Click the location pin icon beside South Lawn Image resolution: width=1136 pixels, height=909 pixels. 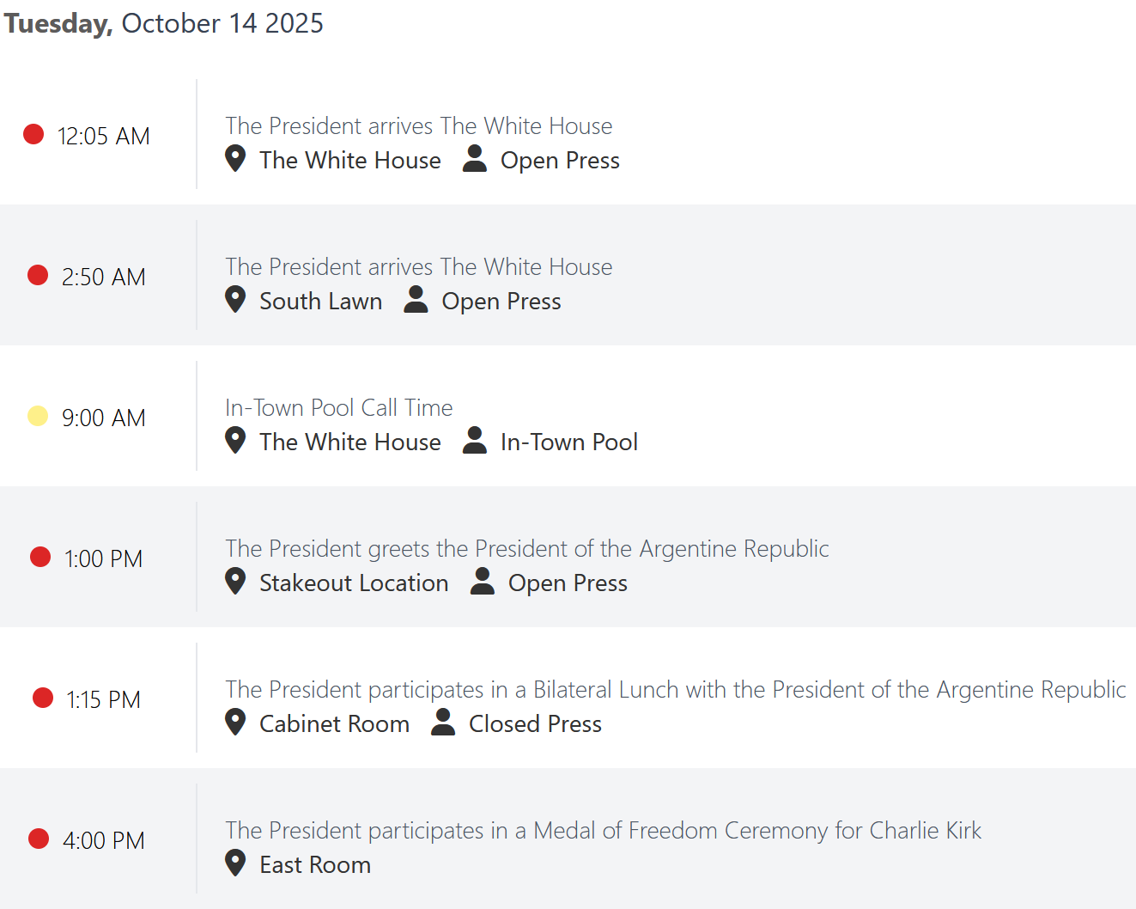click(x=235, y=300)
